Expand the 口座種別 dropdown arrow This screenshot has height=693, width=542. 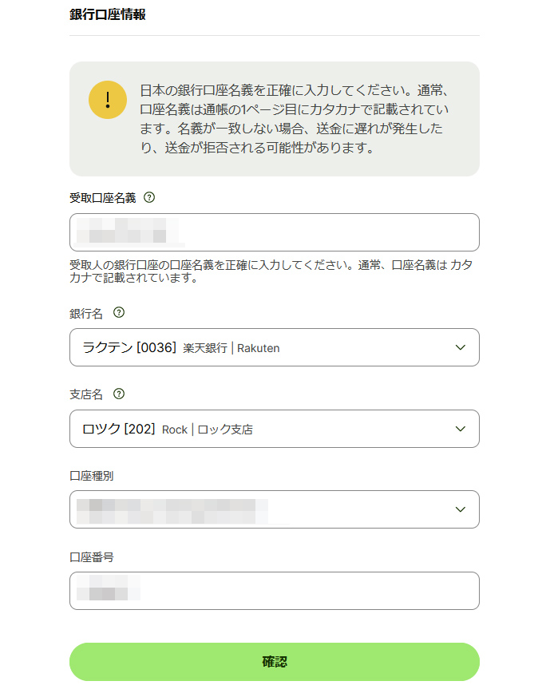coord(460,509)
